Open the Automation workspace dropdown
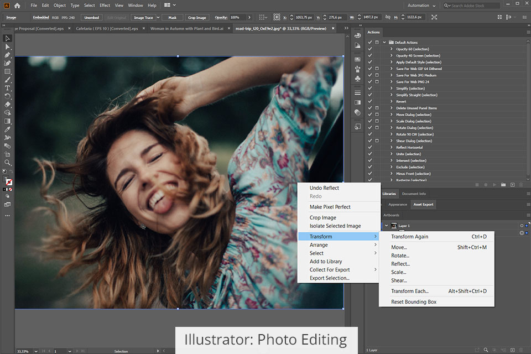The width and height of the screenshot is (531, 354). [x=421, y=6]
